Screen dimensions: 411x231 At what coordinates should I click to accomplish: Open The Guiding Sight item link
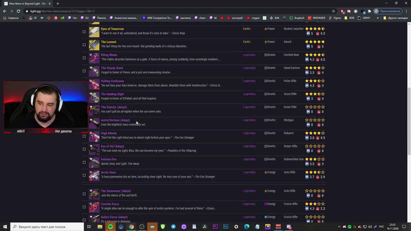[x=112, y=94]
